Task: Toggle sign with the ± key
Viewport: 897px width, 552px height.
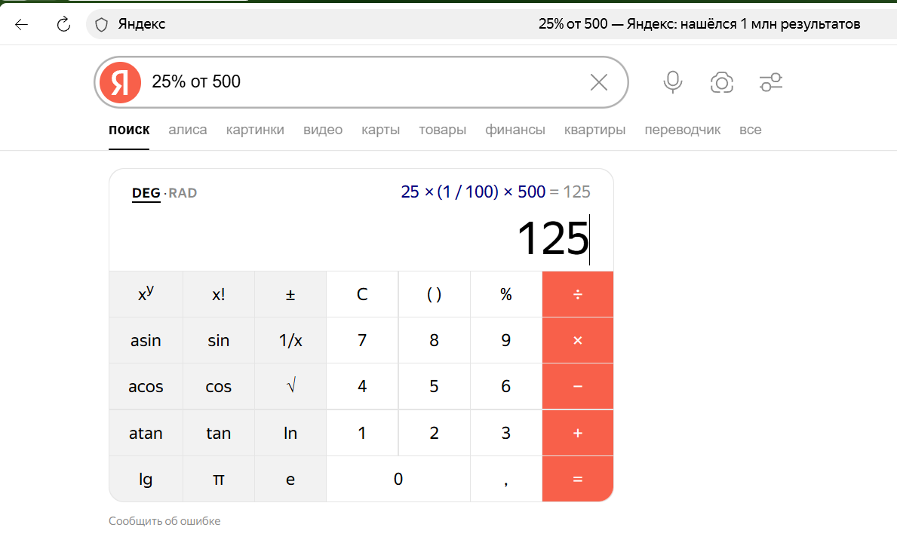Action: pyautogui.click(x=290, y=294)
